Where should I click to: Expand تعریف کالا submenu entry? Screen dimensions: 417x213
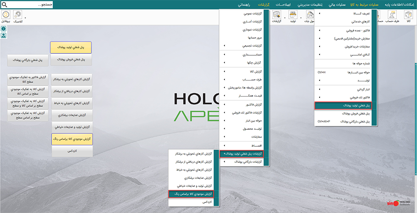(x=343, y=14)
